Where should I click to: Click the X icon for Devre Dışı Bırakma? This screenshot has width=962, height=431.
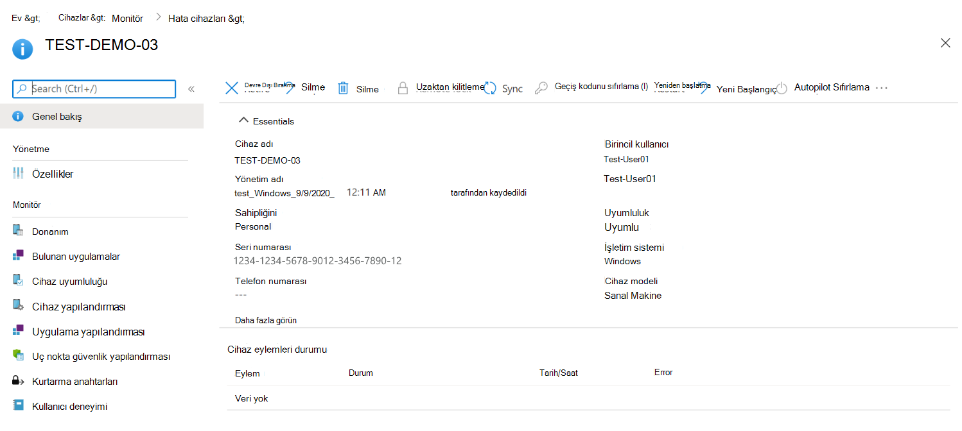(232, 89)
